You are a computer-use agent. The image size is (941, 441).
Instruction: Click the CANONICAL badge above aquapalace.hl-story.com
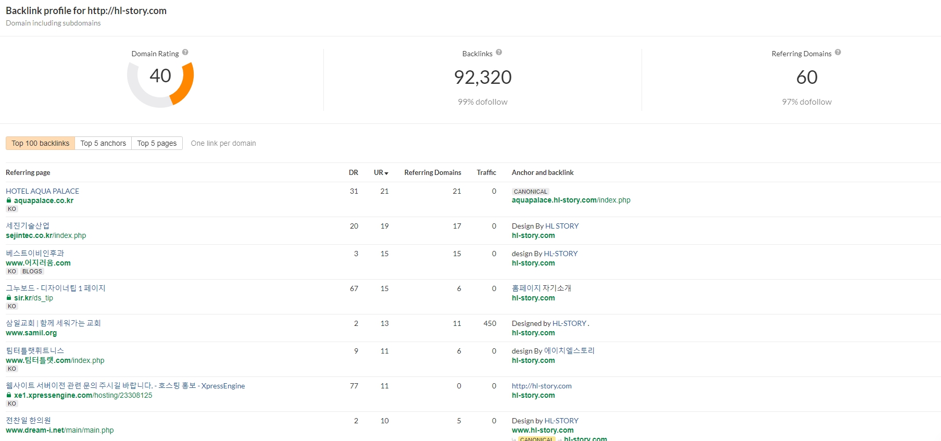coord(530,192)
